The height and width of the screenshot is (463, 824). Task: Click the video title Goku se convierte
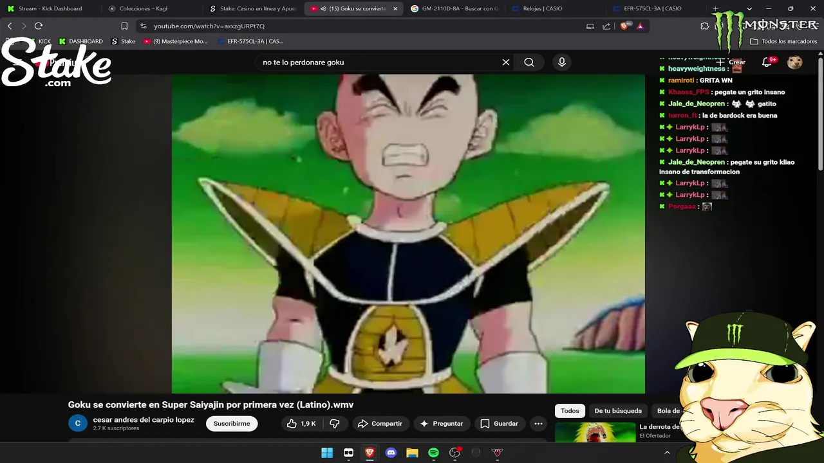click(x=211, y=404)
